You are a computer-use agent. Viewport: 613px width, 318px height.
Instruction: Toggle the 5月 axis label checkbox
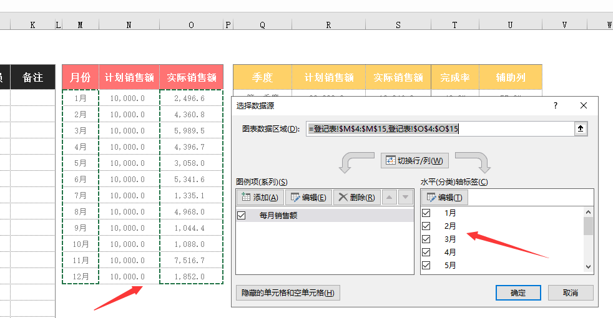pos(426,265)
